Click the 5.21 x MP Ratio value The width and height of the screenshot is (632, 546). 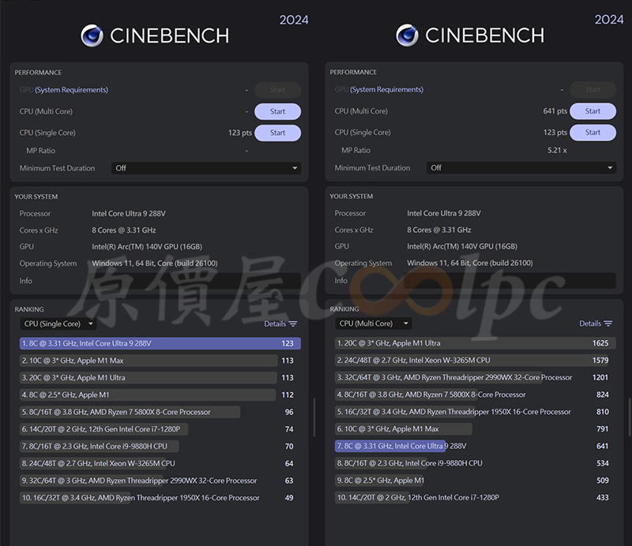pyautogui.click(x=557, y=150)
